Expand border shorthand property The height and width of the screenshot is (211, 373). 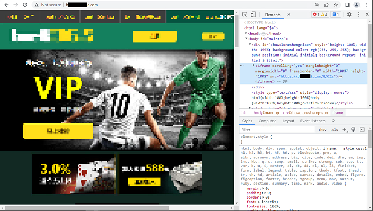point(263,197)
